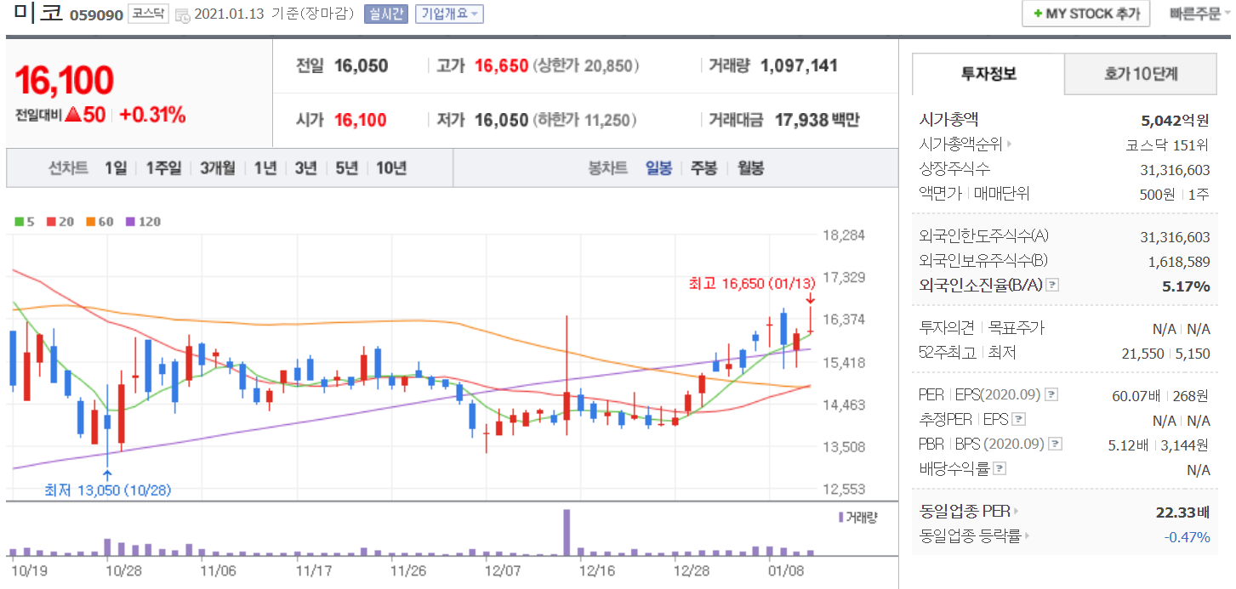Expand 시가총액순위 arrow link
The image size is (1236, 589).
click(1010, 144)
